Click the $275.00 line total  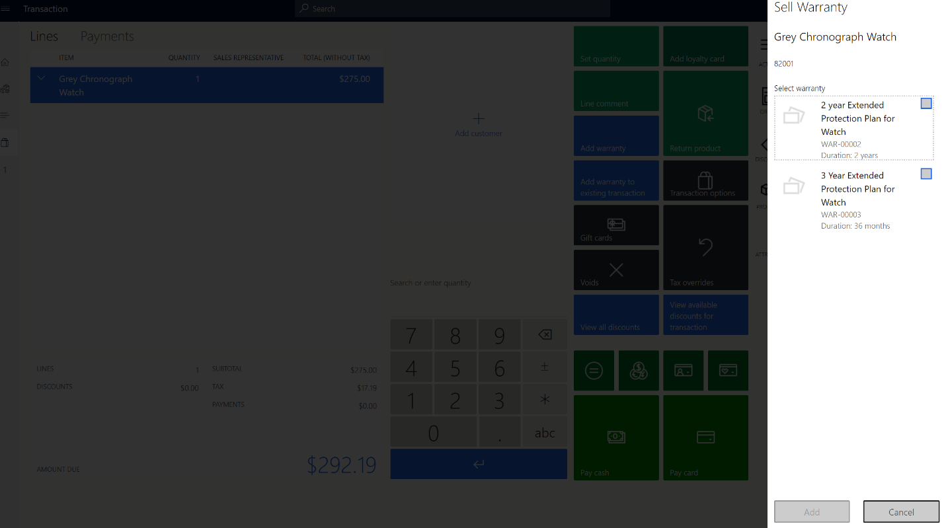[354, 79]
